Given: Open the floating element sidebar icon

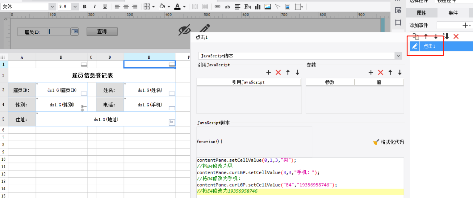Looking at the screenshot, I should [398, 23].
